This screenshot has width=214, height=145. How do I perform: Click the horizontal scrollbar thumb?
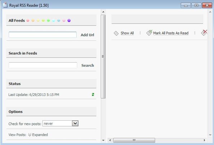coord(134,140)
